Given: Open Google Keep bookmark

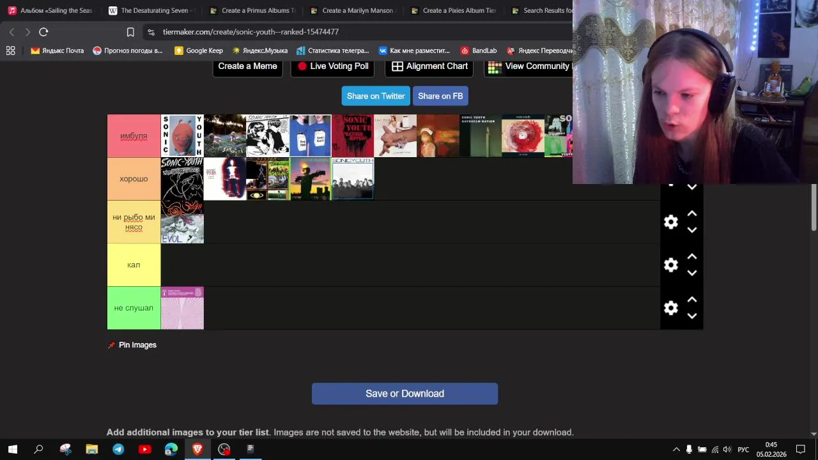Looking at the screenshot, I should (199, 50).
